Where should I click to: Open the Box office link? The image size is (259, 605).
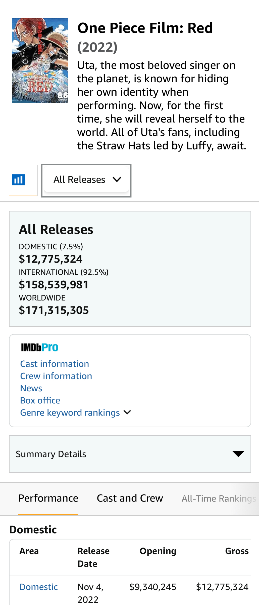pos(40,400)
